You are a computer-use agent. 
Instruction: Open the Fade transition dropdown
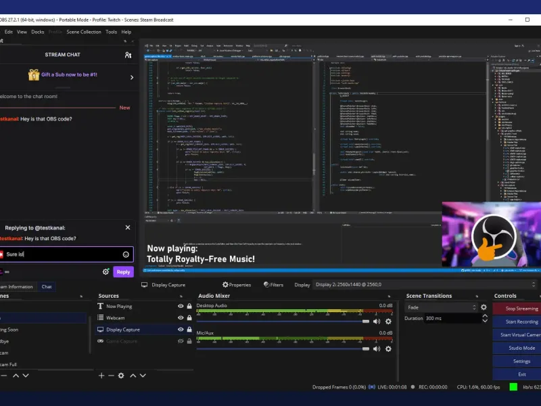[442, 307]
